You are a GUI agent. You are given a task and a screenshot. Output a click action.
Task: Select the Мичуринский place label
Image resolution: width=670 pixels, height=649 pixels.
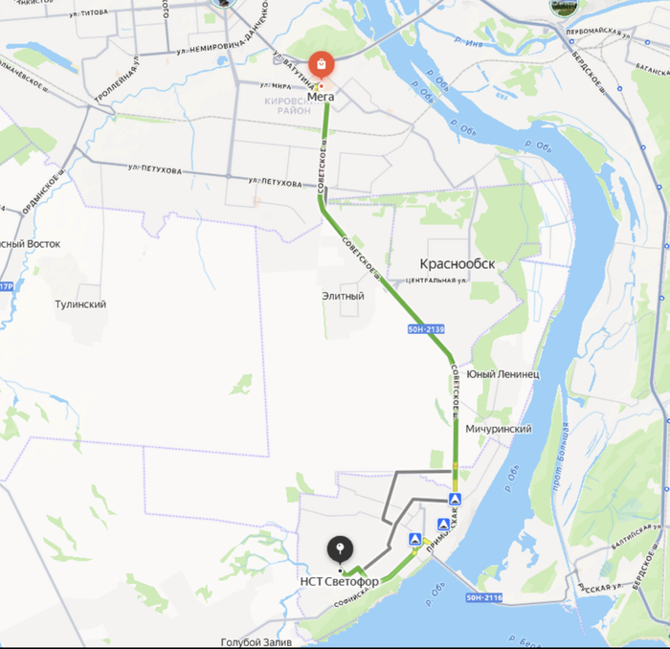click(499, 429)
